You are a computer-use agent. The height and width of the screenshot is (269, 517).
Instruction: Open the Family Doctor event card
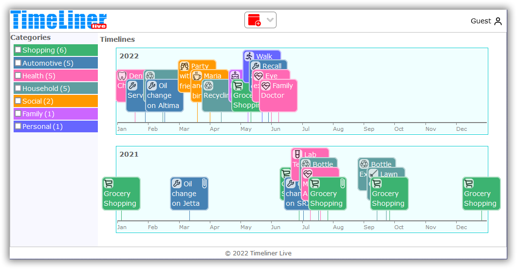(278, 96)
